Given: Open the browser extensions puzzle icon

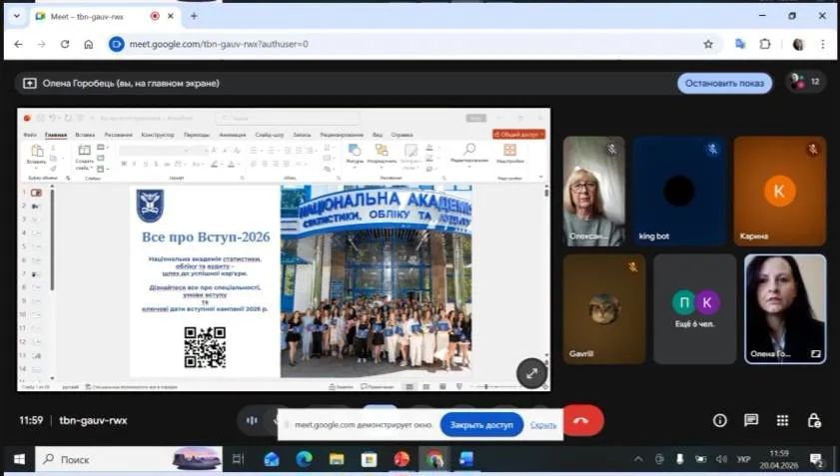Looking at the screenshot, I should 765,44.
